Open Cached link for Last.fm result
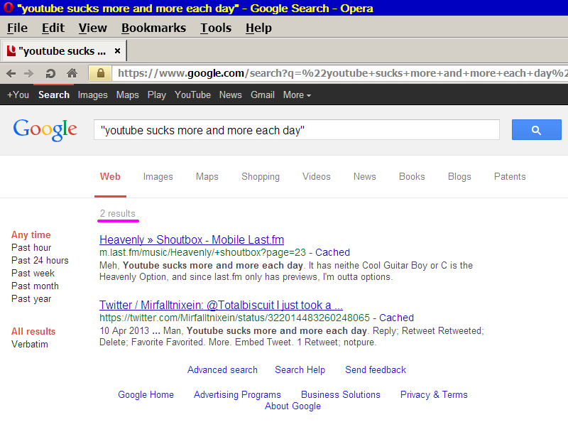Image resolution: width=568 pixels, height=432 pixels. click(332, 252)
